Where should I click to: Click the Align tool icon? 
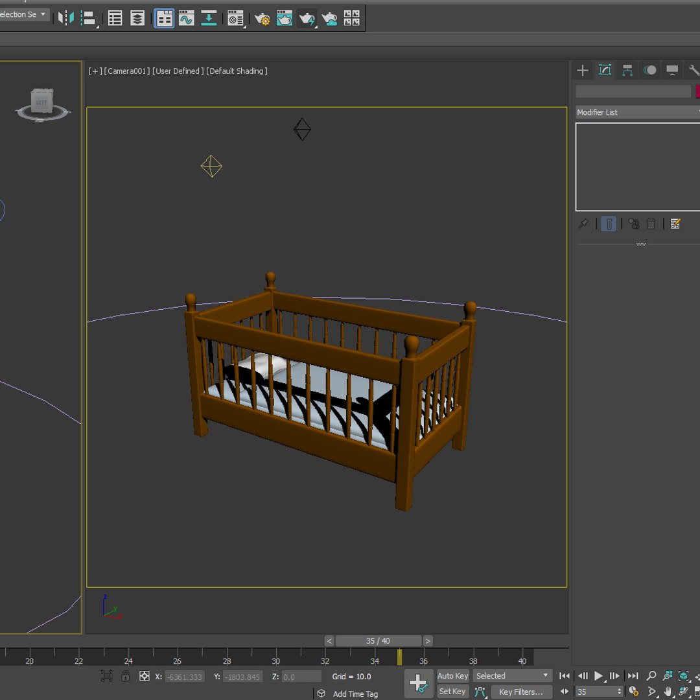[x=89, y=18]
